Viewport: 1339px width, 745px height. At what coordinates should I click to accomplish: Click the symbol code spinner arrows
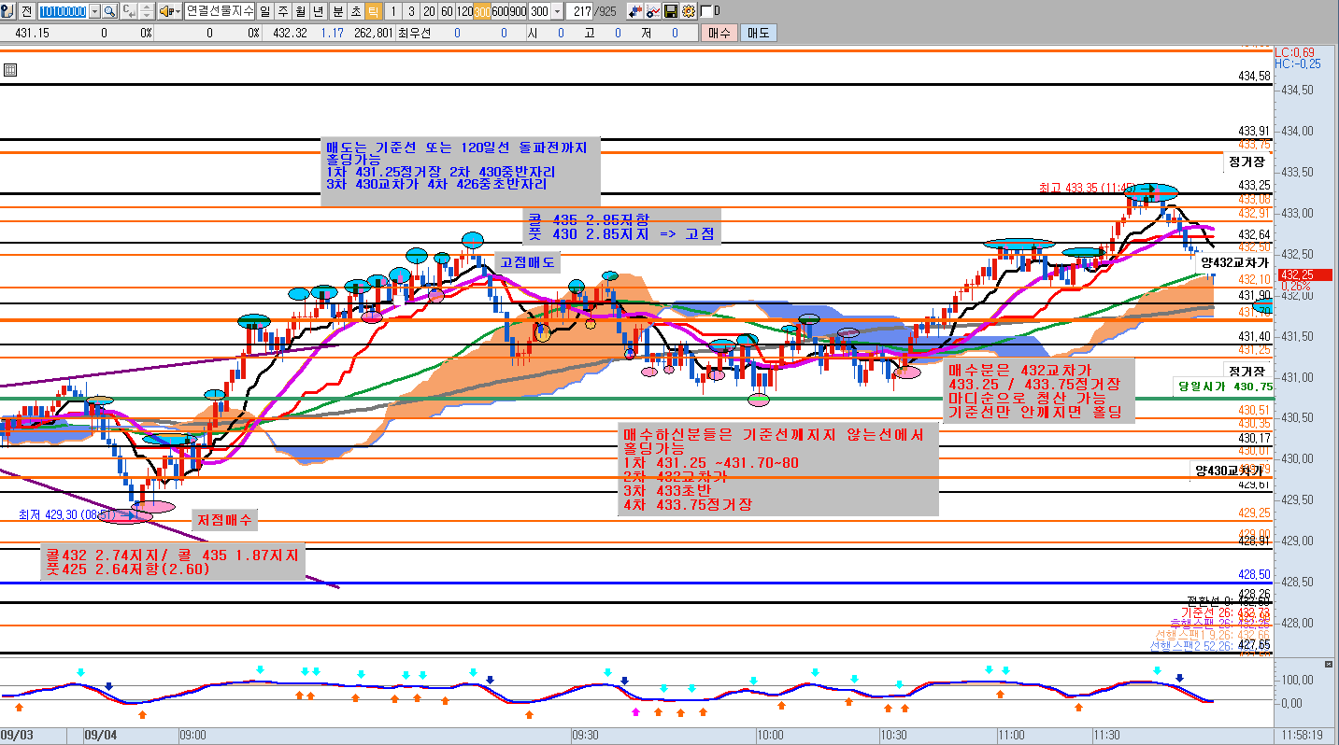click(148, 11)
